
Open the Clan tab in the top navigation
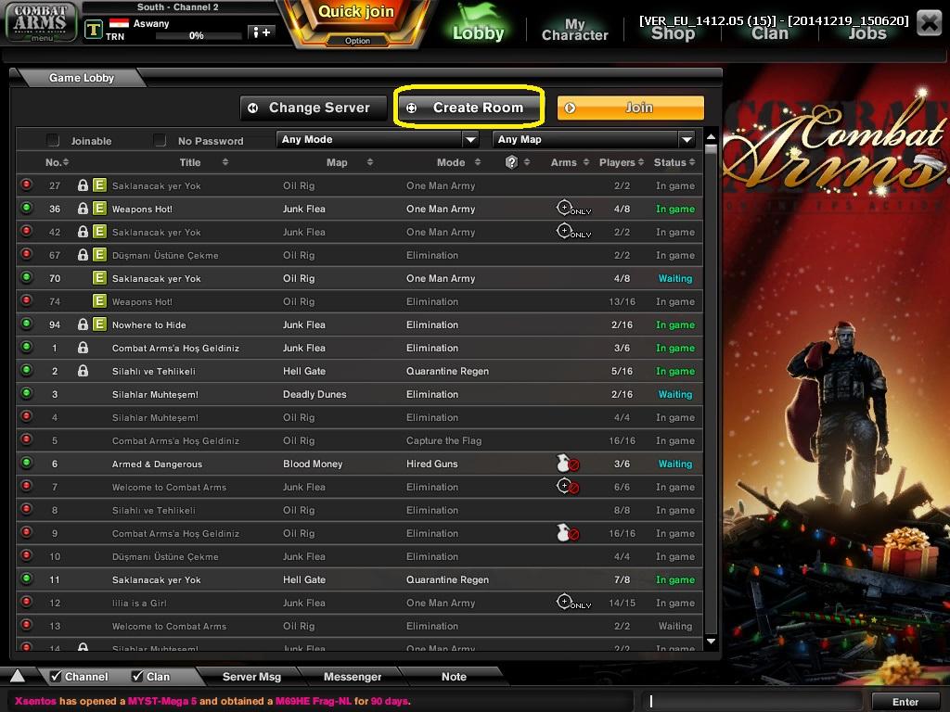[769, 33]
